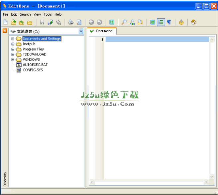218x195 pixels.
Task: Toggle special characters pilcrow icon
Action: click(x=169, y=22)
